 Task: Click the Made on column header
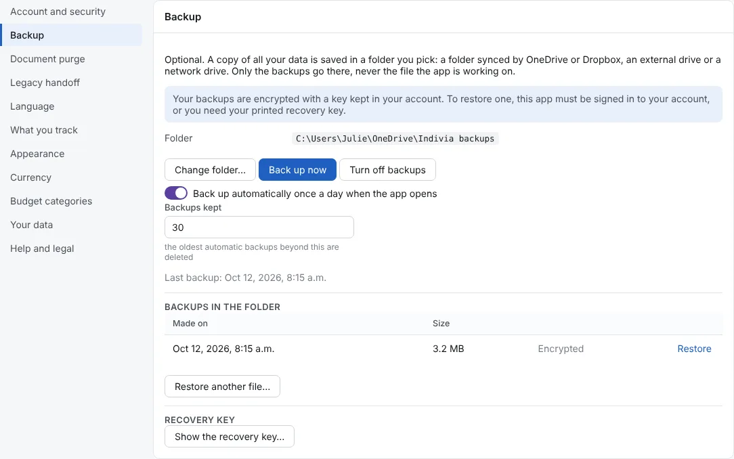point(190,324)
